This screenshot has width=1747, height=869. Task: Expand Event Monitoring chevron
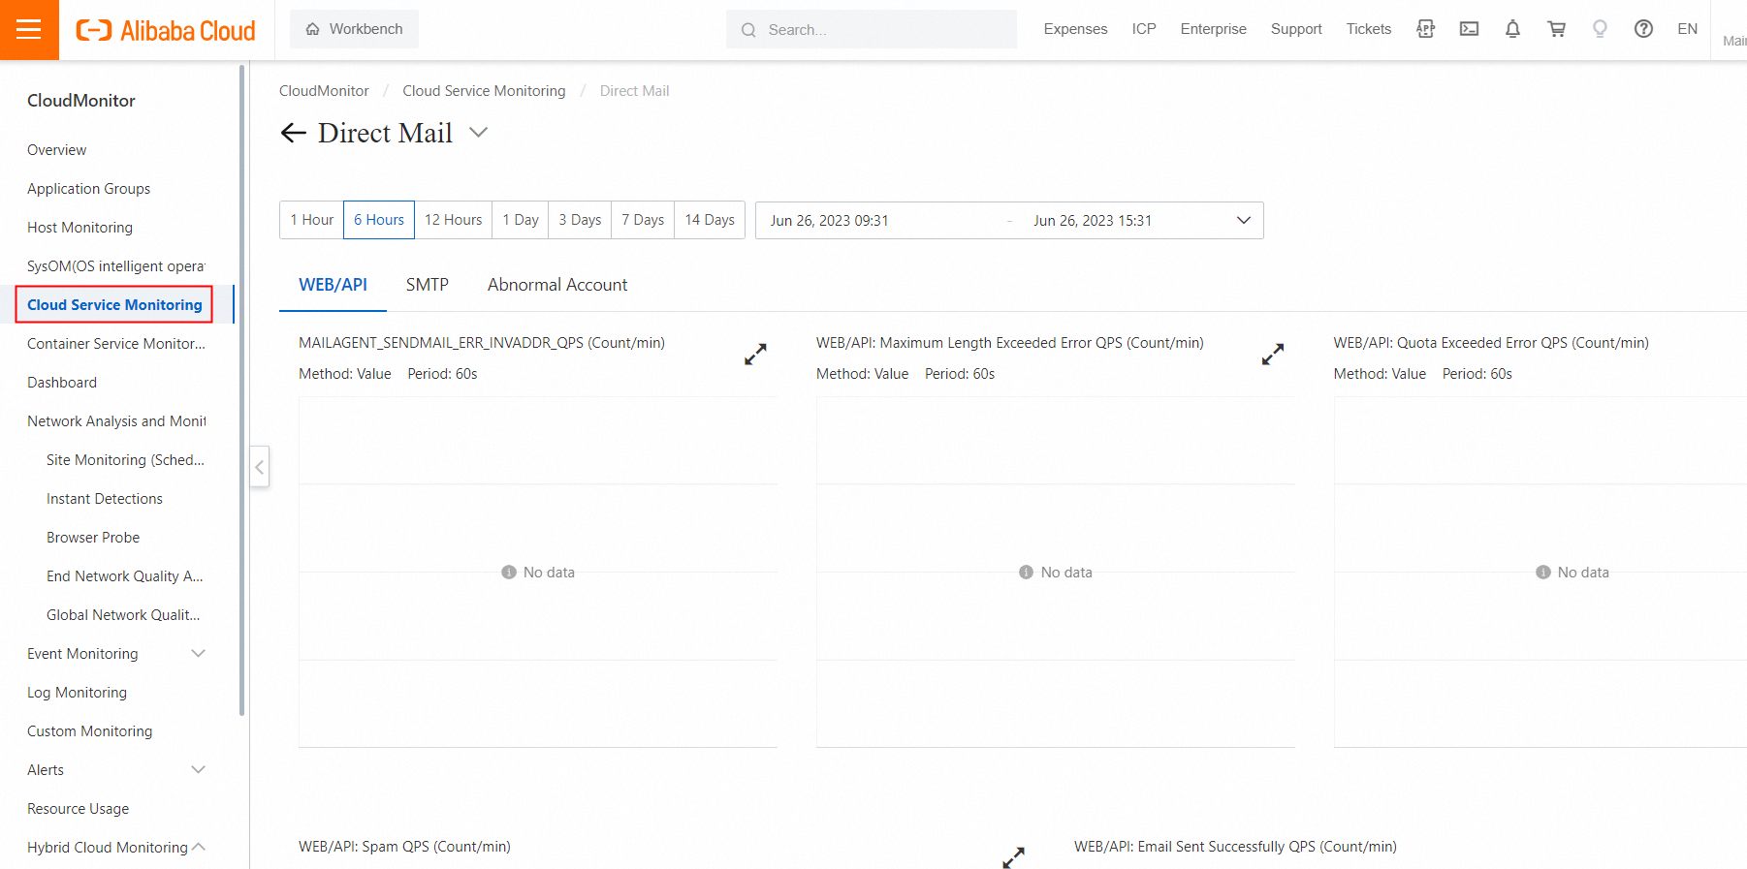point(199,654)
